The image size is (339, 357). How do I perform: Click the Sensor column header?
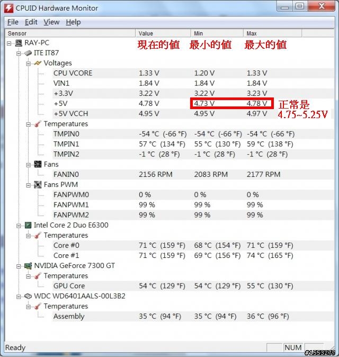(x=70, y=33)
